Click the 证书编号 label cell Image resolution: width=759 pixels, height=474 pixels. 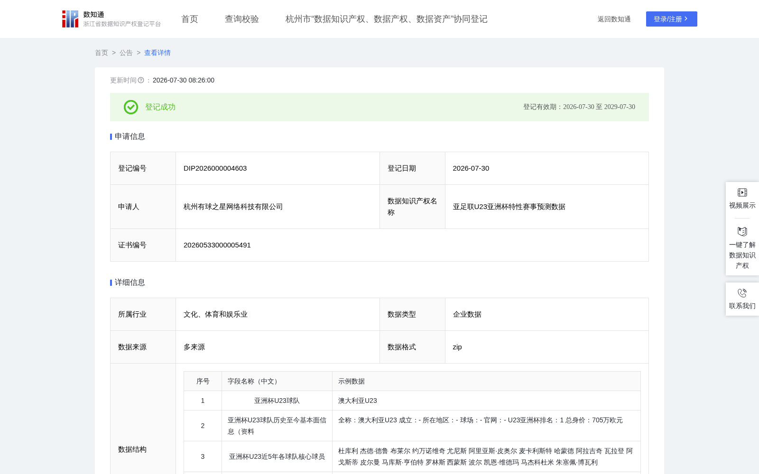(x=143, y=245)
